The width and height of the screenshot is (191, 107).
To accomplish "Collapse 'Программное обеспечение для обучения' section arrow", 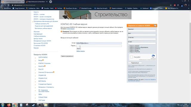I will point(33,22).
